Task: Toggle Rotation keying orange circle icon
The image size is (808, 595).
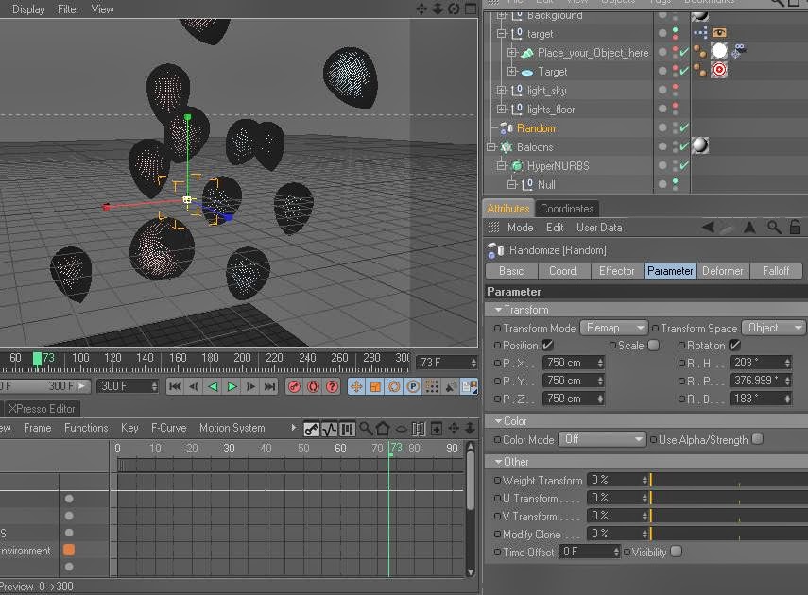Action: tap(394, 386)
